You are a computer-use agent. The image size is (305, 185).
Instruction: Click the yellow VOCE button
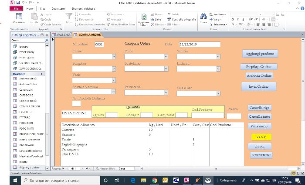[x=261, y=137]
